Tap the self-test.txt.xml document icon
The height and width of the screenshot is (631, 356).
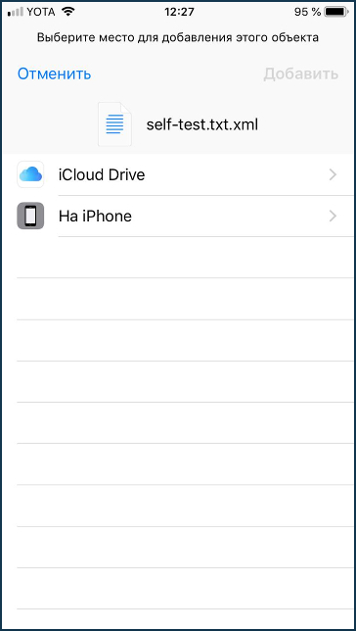(x=114, y=124)
